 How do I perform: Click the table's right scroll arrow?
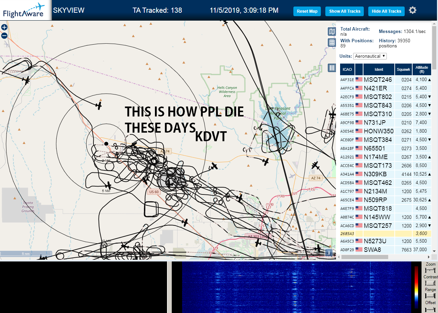point(428,257)
